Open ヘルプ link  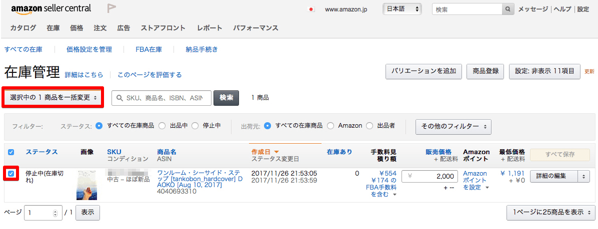pos(562,9)
